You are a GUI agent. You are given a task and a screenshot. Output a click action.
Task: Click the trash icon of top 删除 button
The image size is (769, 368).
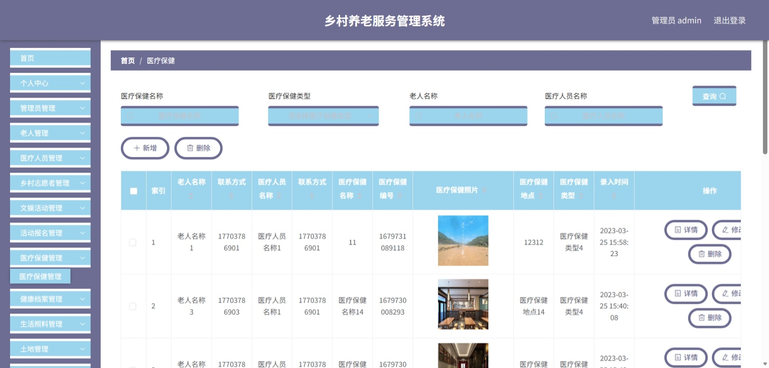190,148
